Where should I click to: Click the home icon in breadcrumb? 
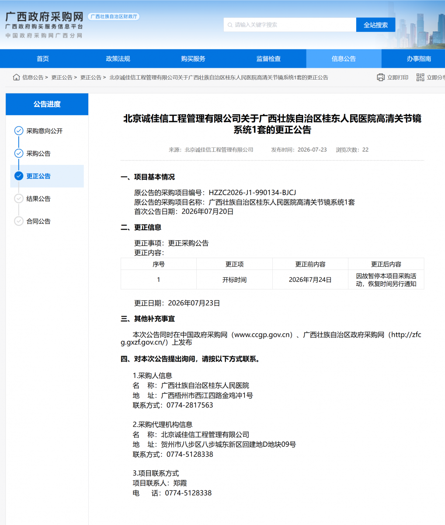(x=17, y=77)
